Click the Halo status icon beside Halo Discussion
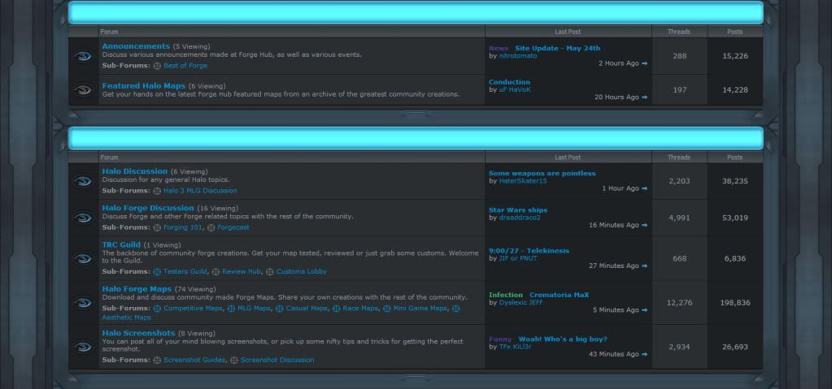Viewport: 832px width, 389px height. (83, 181)
